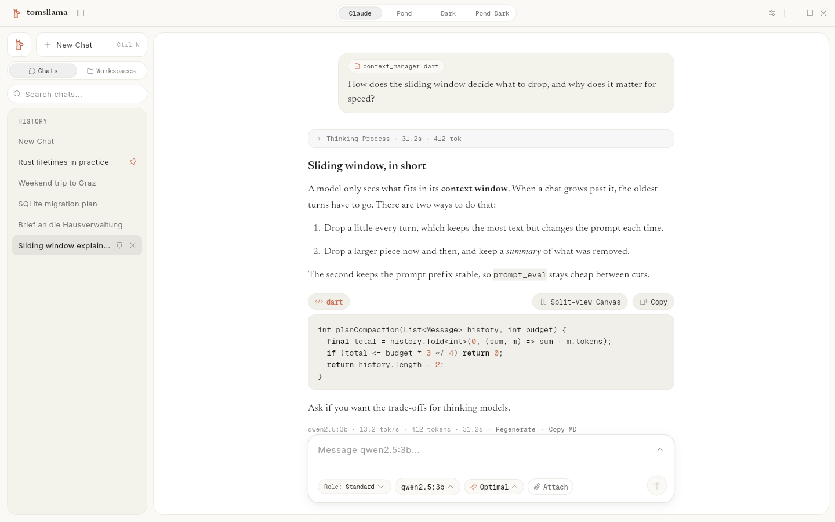Viewport: 835px width, 522px height.
Task: Delete the Sliding window chat
Action: [x=133, y=245]
